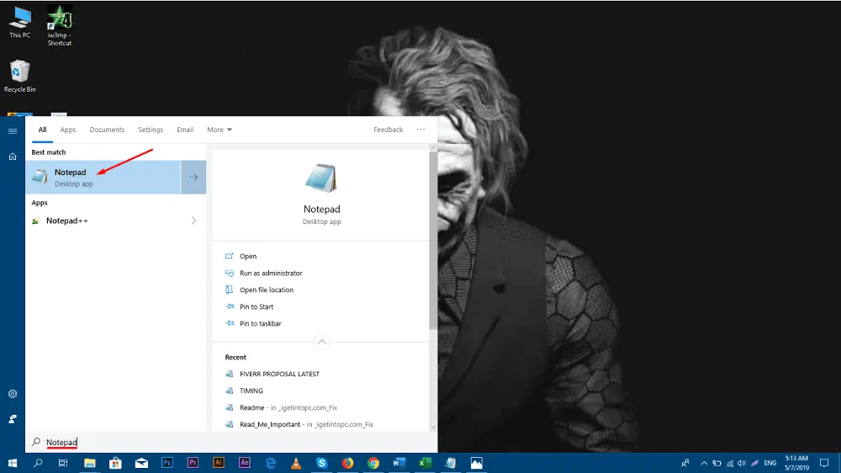Open the settings gear in search sidebar
The width and height of the screenshot is (841, 473).
tap(13, 394)
